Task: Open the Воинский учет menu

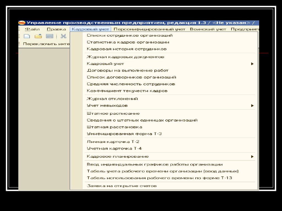Action: pyautogui.click(x=208, y=29)
